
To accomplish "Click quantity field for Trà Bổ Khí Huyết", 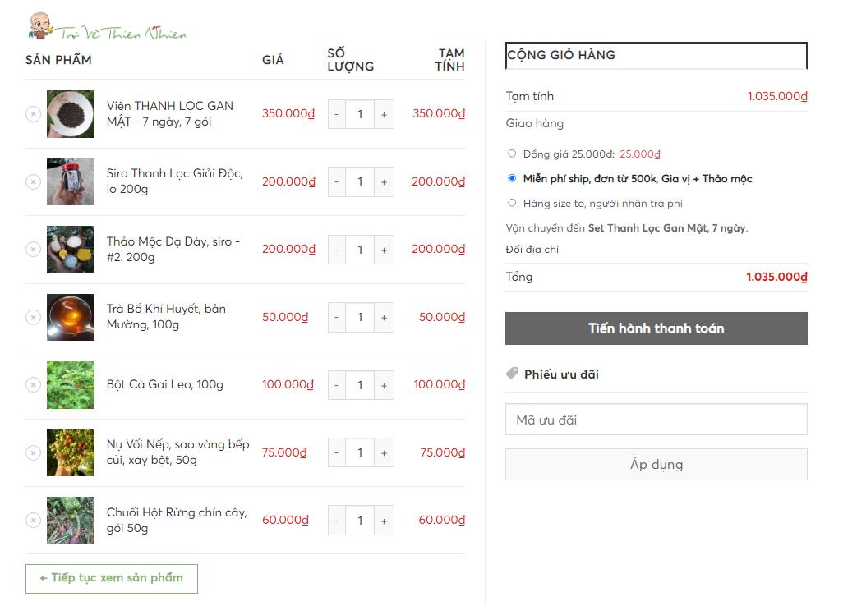I will (360, 317).
